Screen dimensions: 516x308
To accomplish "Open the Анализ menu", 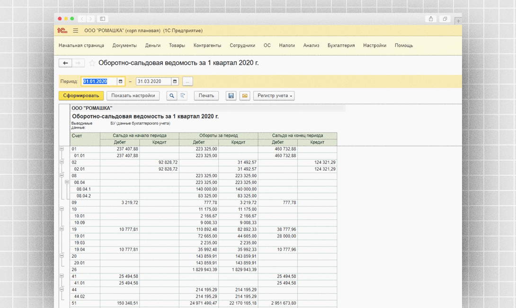I will (311, 45).
